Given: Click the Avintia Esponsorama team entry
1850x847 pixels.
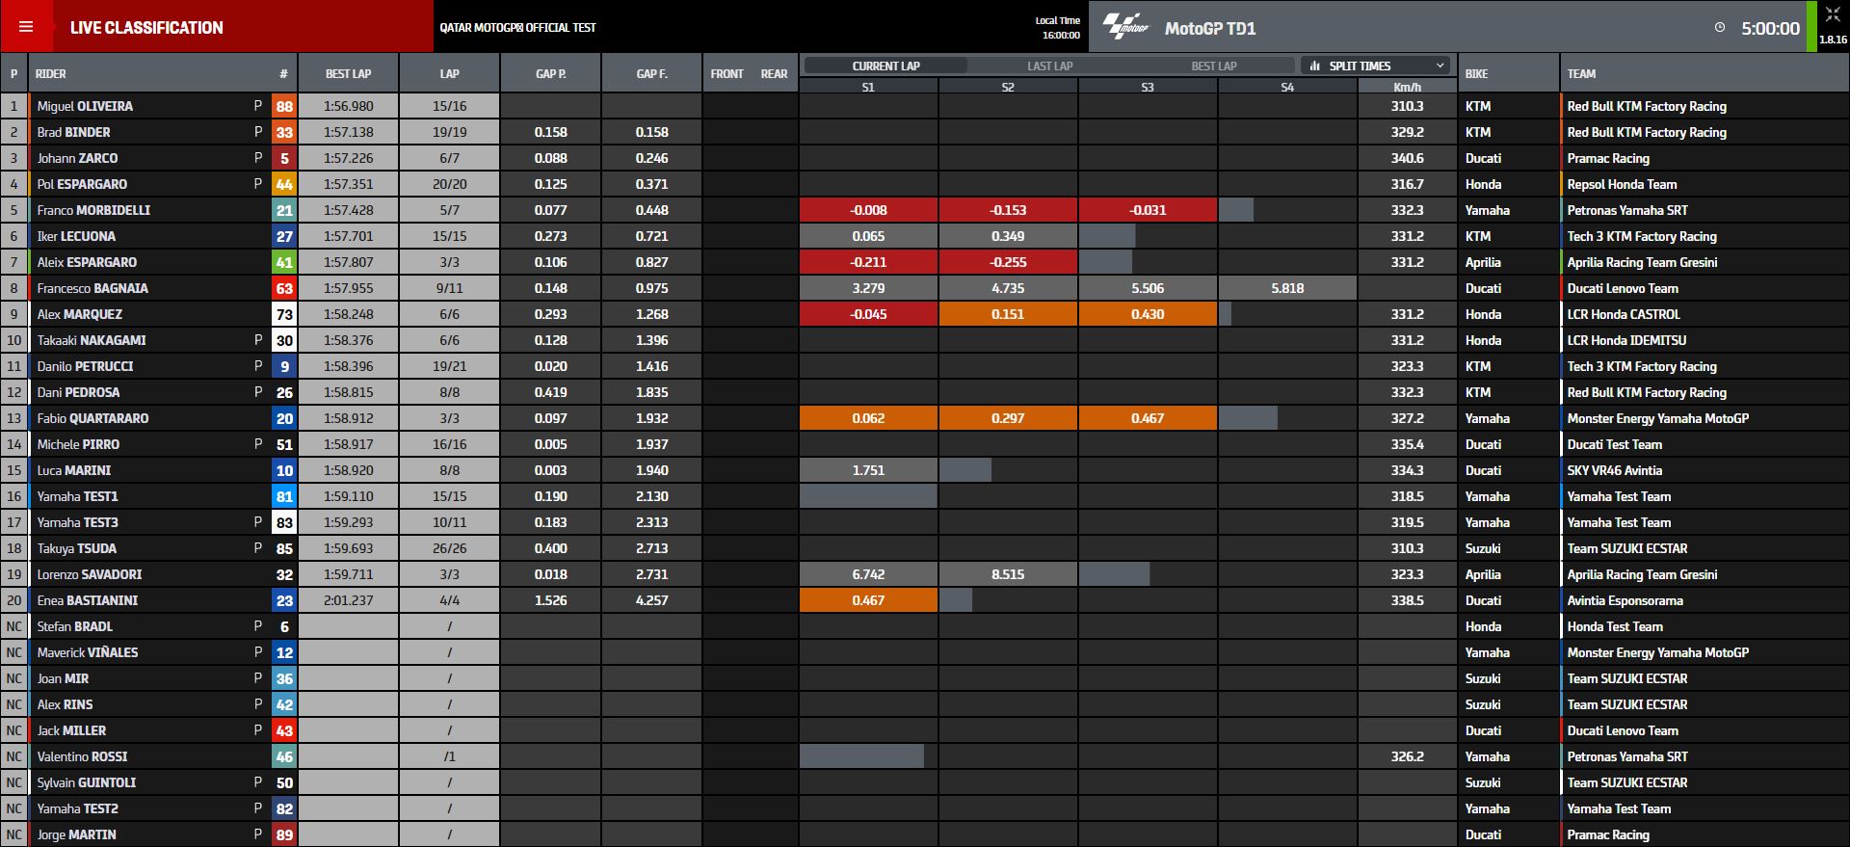Looking at the screenshot, I should 1625,600.
